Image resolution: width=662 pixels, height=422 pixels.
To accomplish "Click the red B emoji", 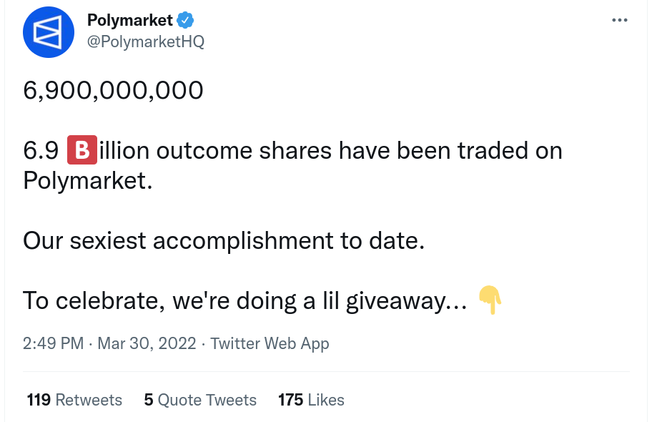I will tap(81, 151).
